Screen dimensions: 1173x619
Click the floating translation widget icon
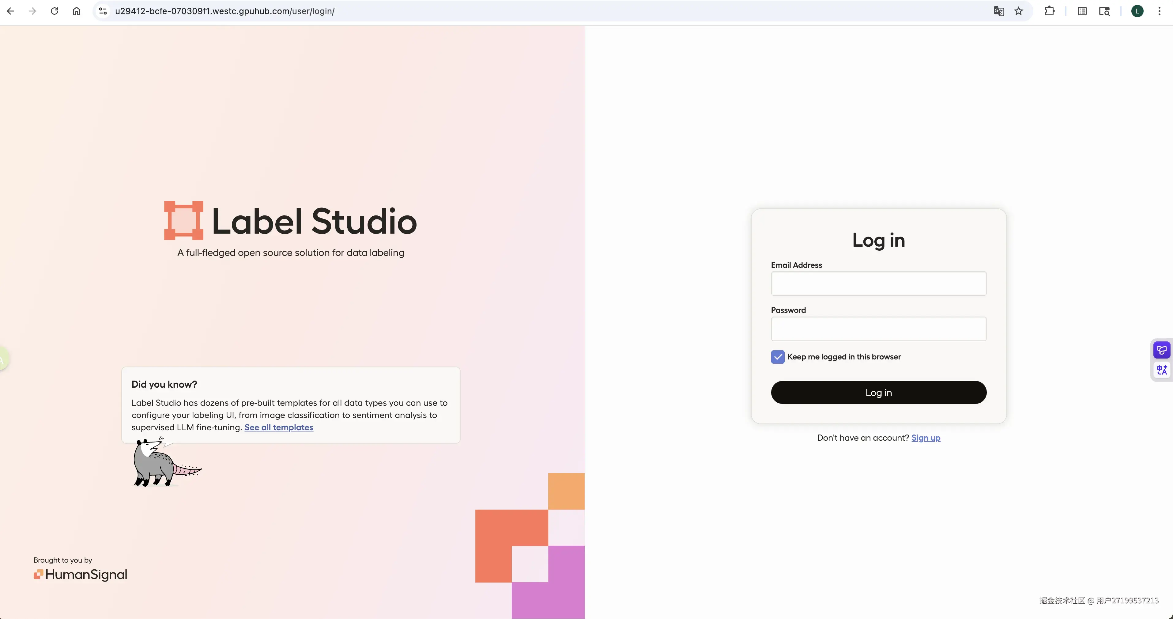1162,370
